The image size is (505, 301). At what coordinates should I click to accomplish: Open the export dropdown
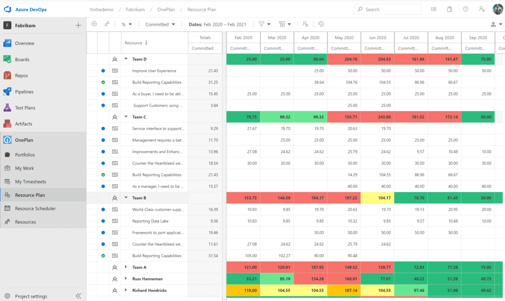[x=496, y=24]
